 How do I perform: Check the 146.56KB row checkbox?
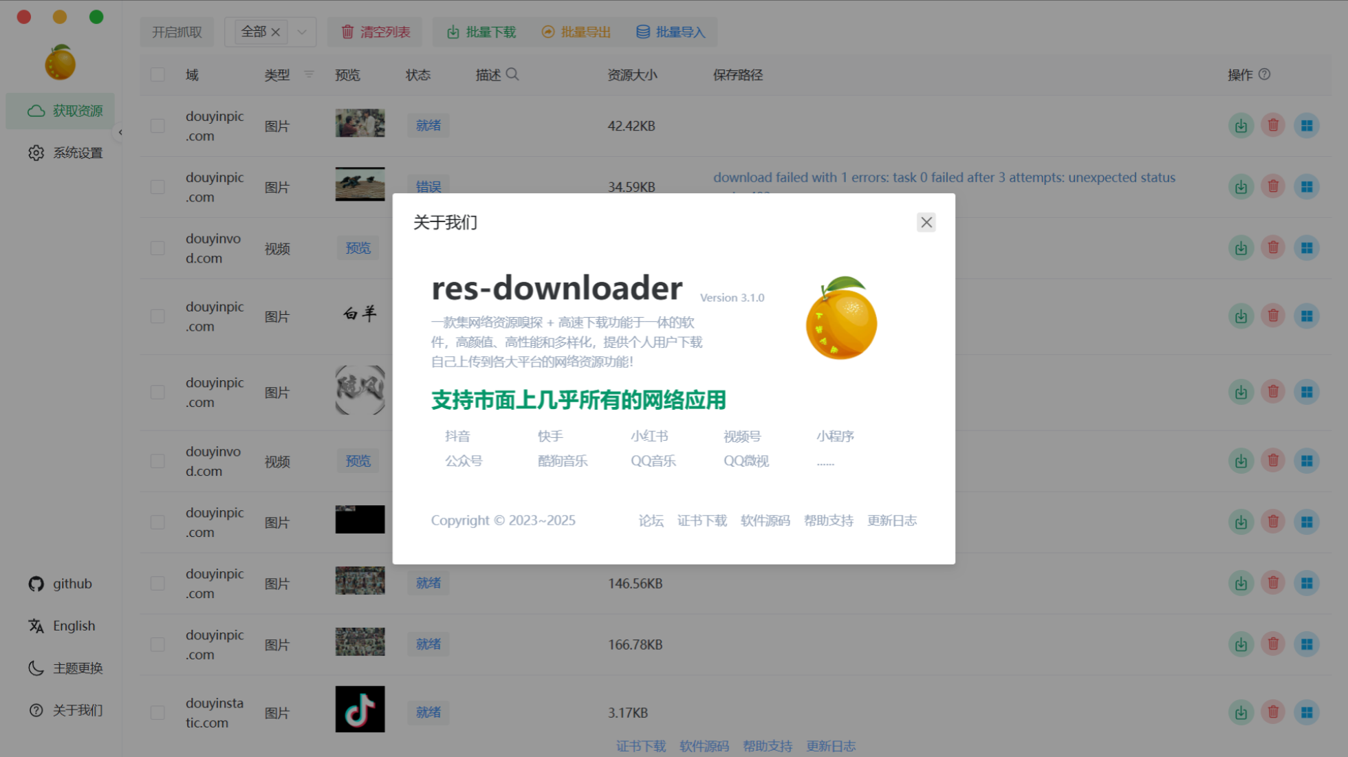157,583
